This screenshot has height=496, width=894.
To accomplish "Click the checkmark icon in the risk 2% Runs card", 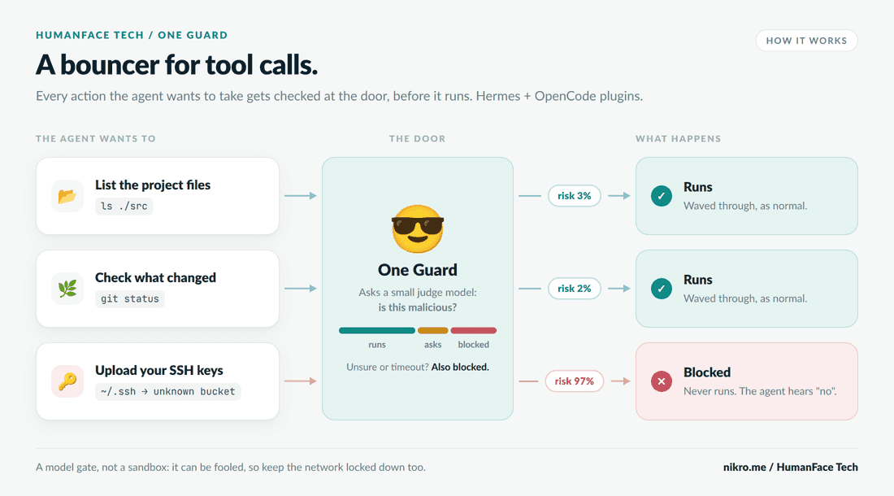I will pos(662,289).
